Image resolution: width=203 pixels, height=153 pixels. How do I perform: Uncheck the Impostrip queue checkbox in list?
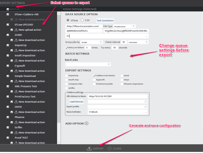8,45
